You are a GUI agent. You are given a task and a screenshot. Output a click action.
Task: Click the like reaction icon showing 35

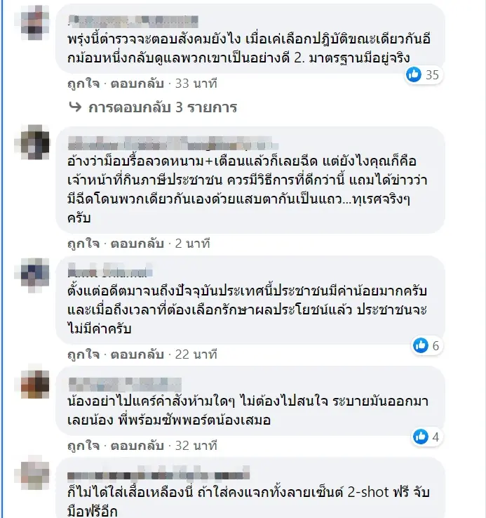point(414,74)
